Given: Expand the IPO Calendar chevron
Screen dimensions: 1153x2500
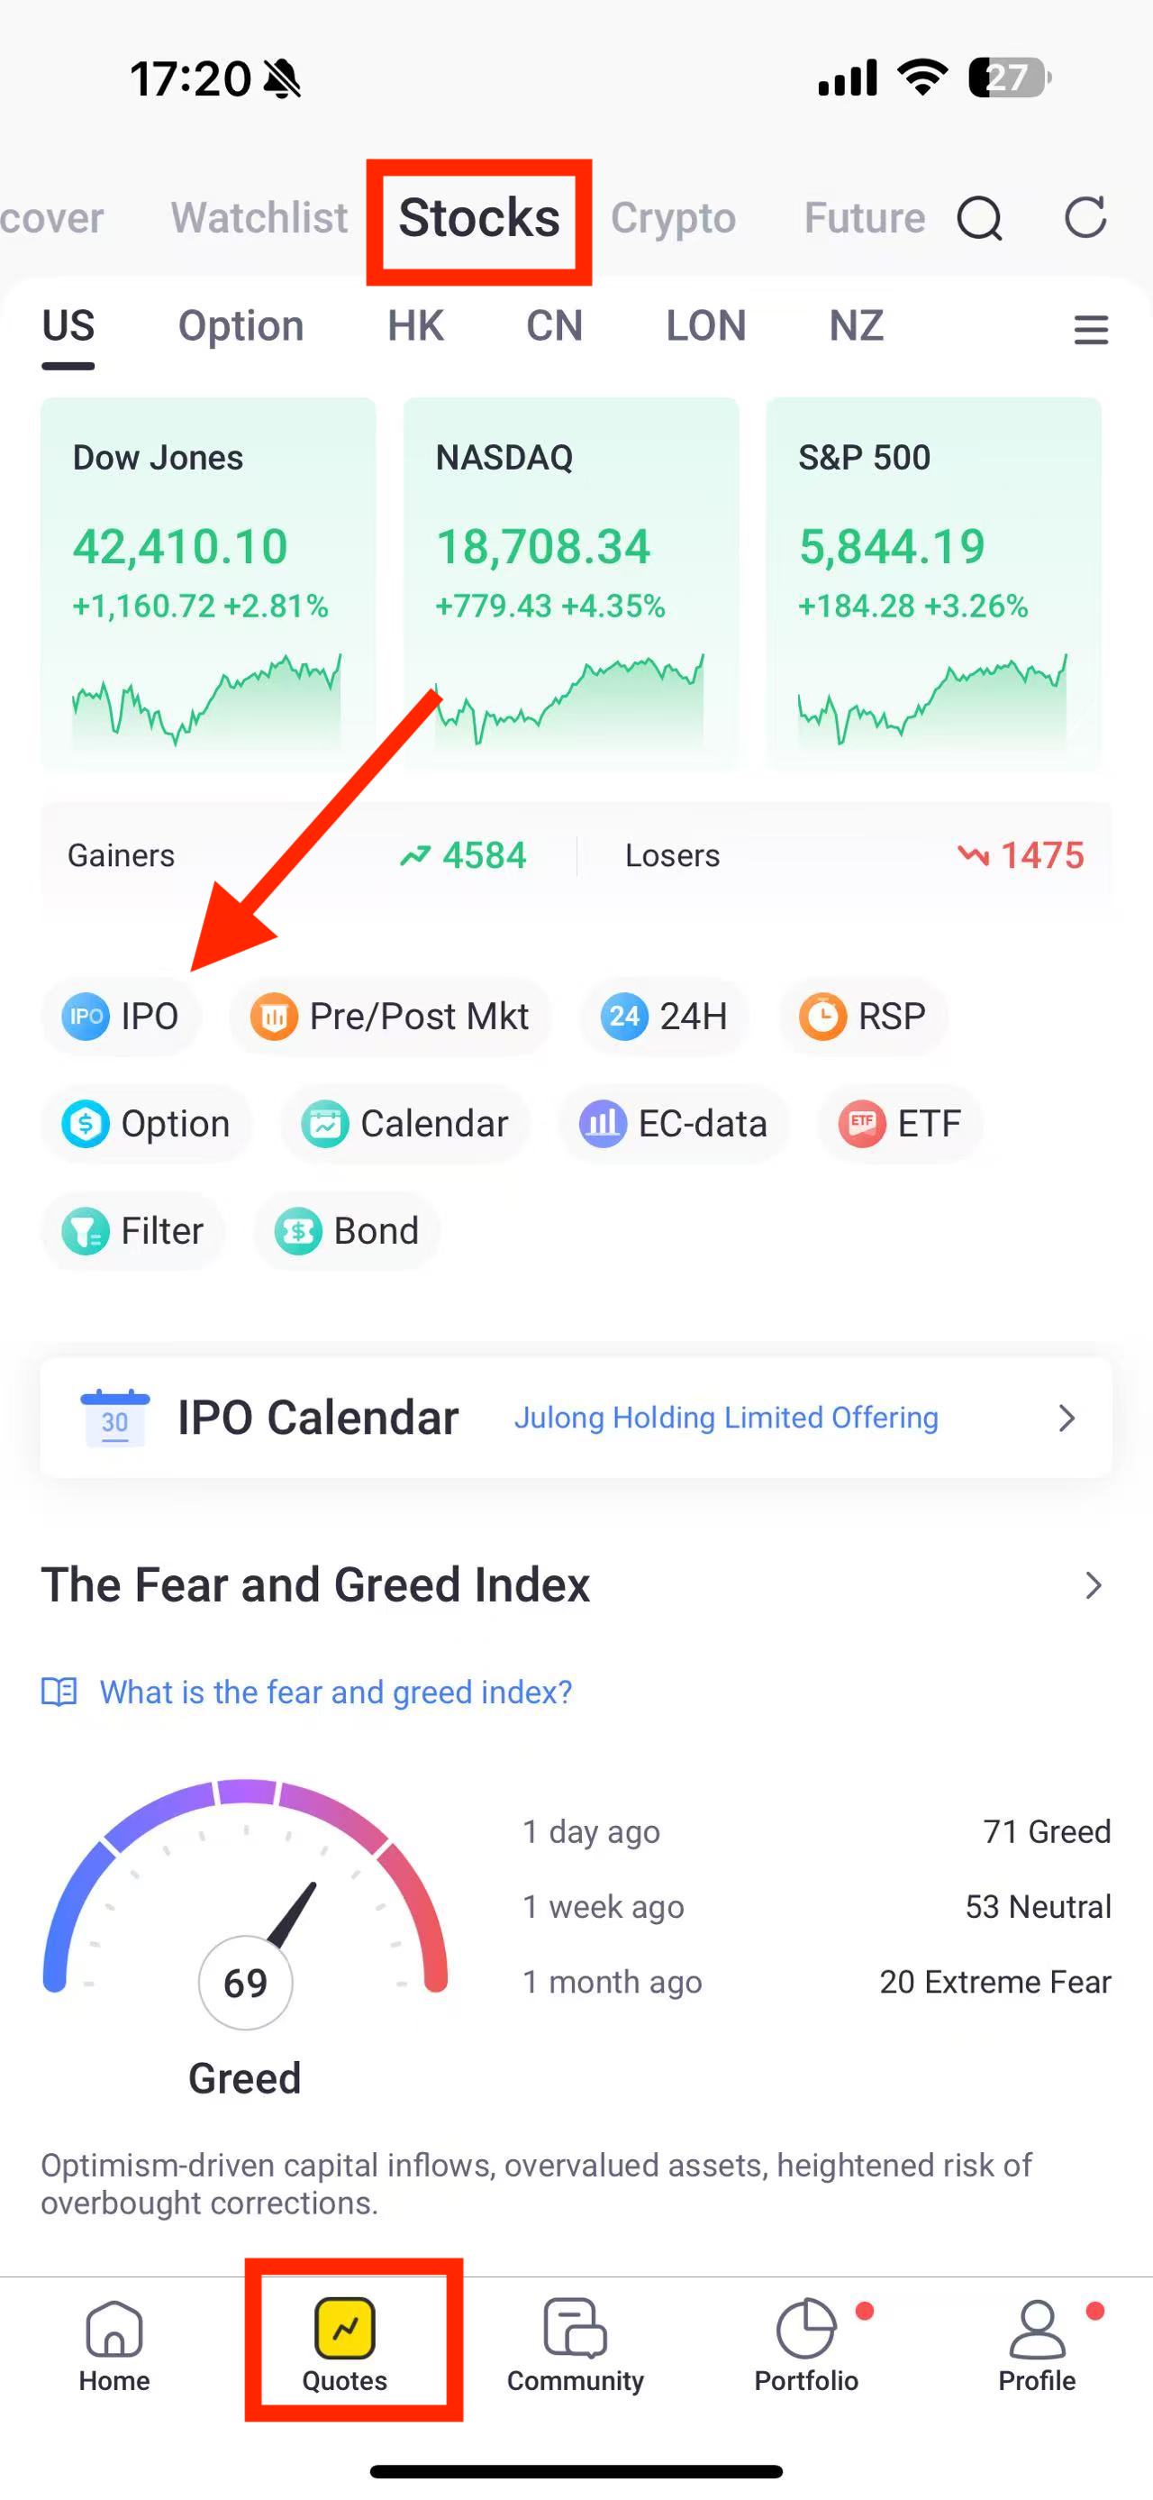Looking at the screenshot, I should coord(1067,1418).
